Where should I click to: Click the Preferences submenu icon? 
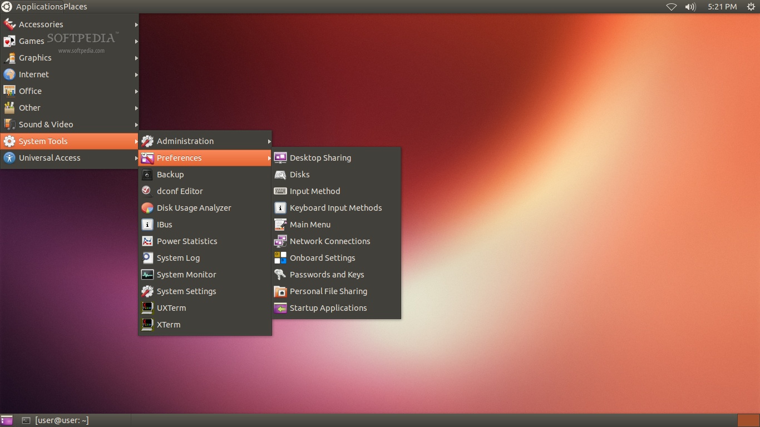coord(147,158)
